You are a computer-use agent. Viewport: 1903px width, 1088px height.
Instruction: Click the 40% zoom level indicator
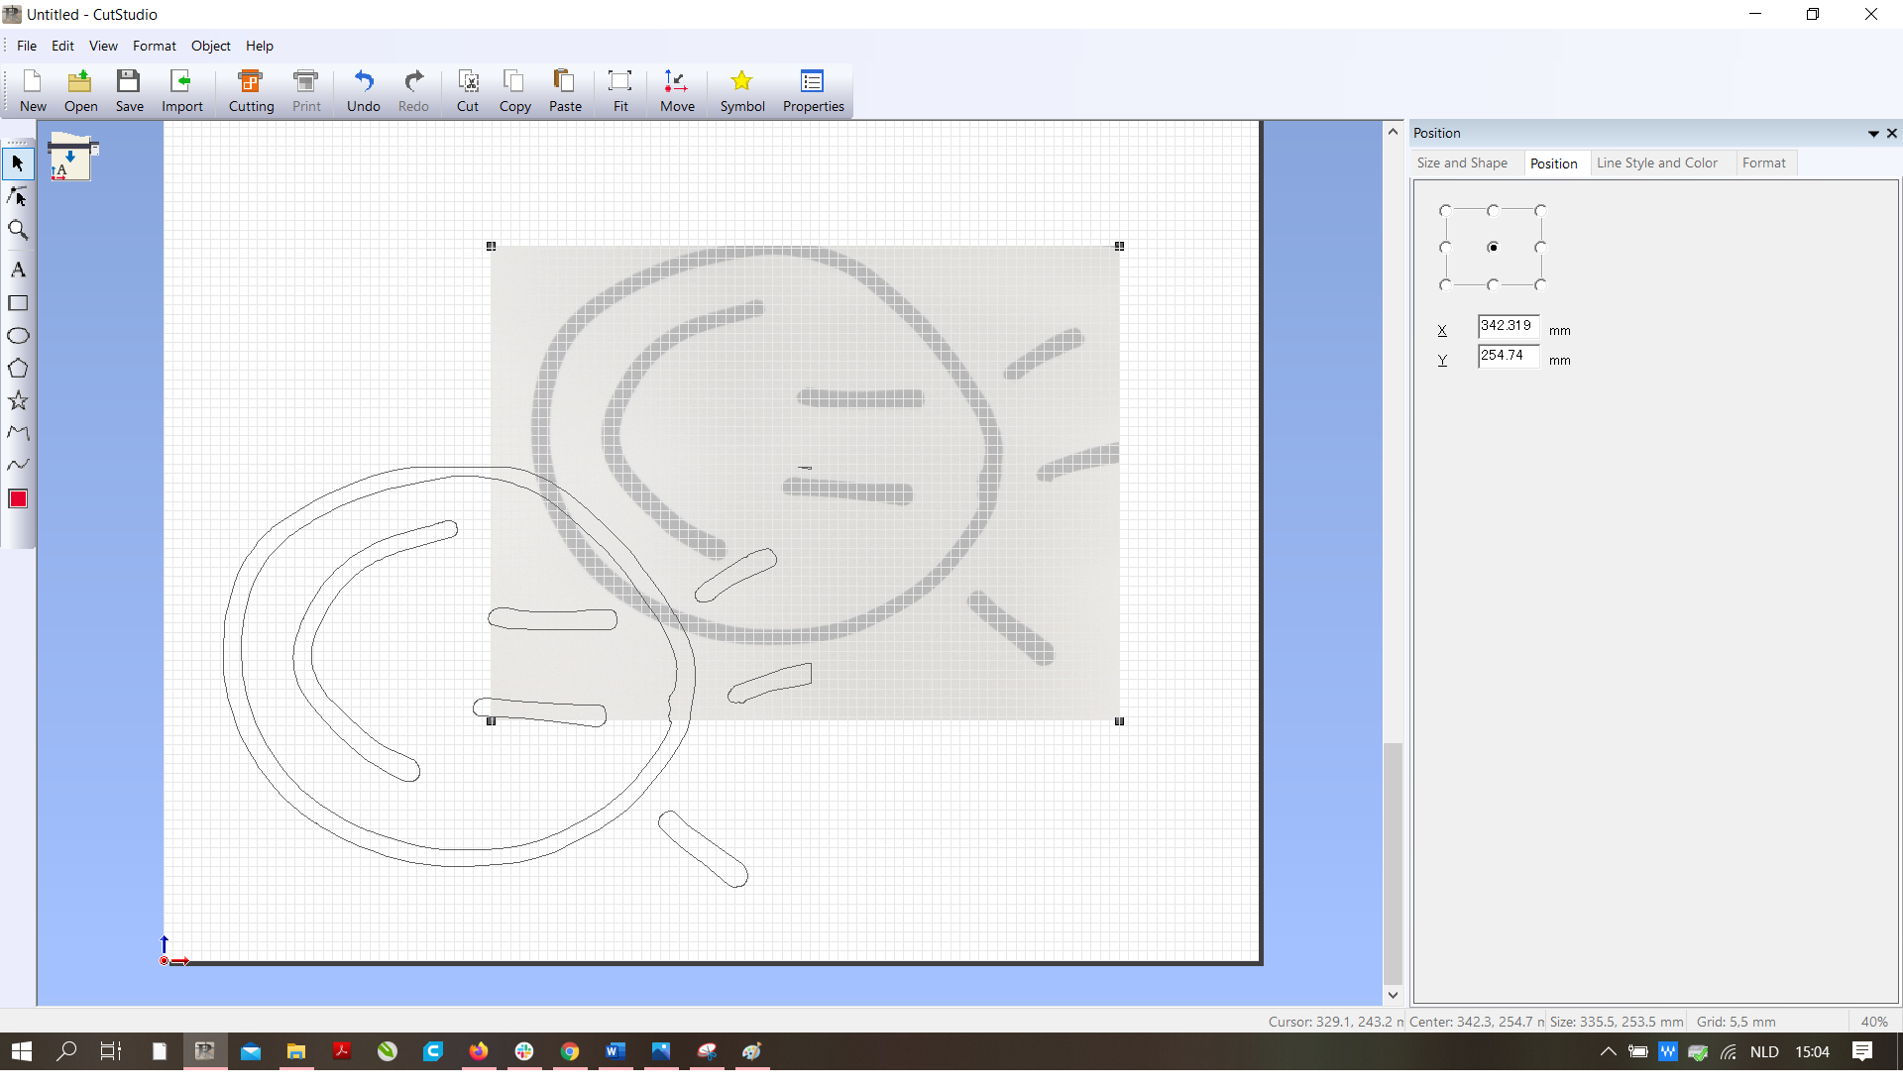[1873, 1022]
